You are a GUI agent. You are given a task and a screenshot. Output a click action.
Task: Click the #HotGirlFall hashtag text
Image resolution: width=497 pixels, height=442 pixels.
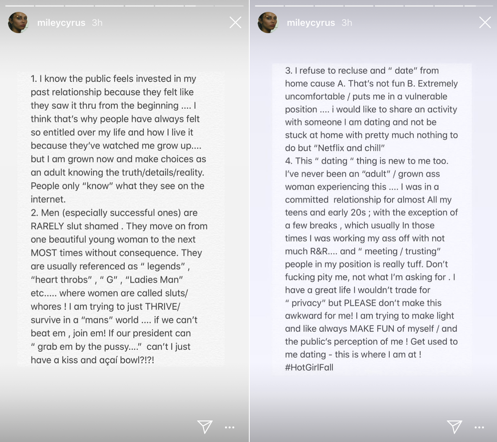[x=309, y=367]
